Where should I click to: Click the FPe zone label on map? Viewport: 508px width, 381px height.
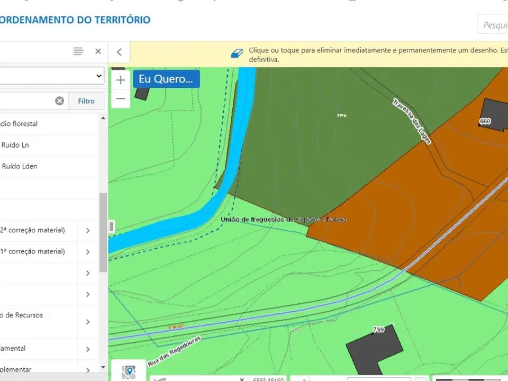pyautogui.click(x=342, y=115)
